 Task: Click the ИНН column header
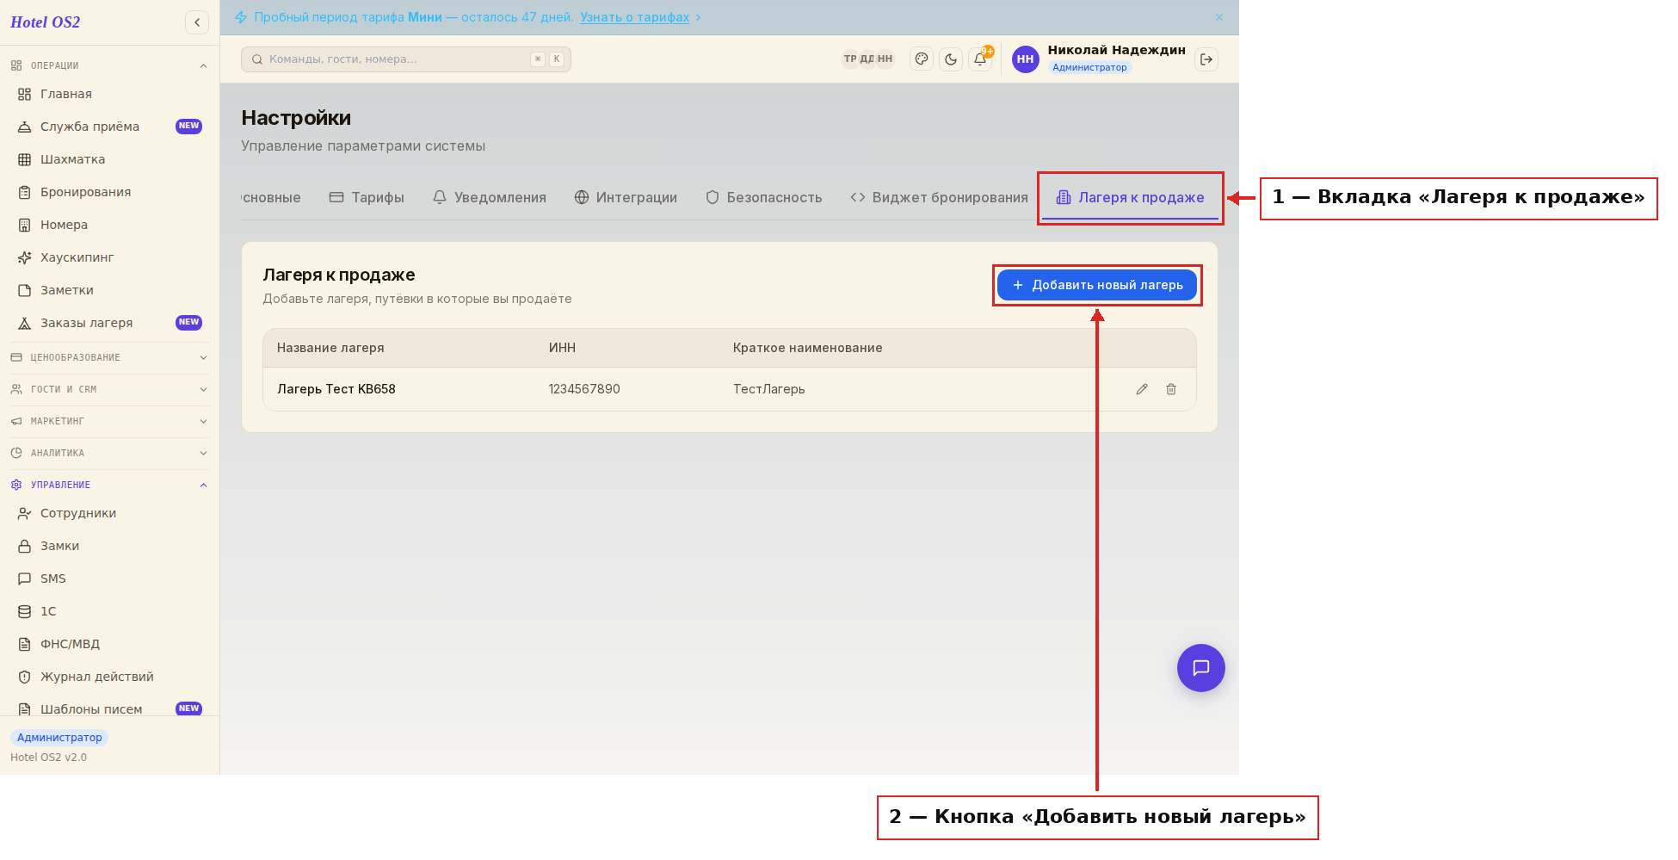pos(563,348)
